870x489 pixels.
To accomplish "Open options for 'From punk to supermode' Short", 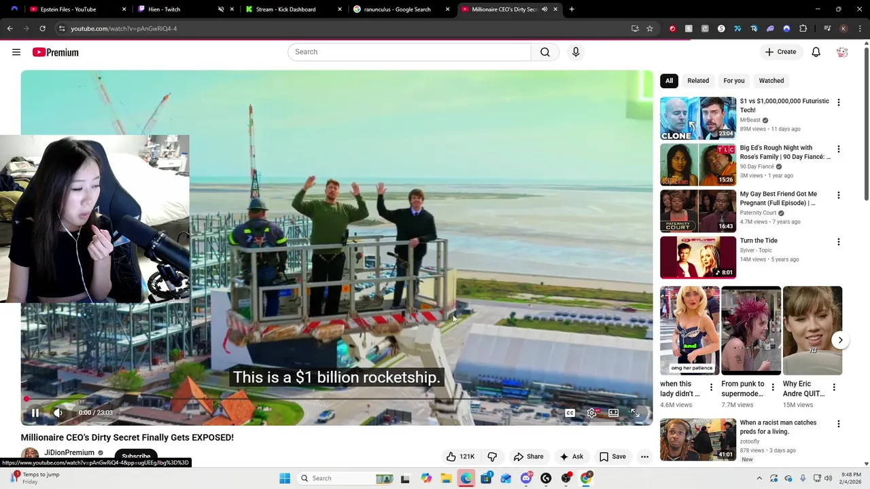I will point(772,387).
